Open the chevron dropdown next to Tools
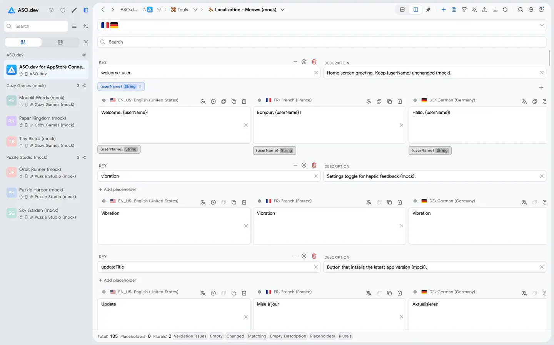This screenshot has width=554, height=345. (195, 10)
